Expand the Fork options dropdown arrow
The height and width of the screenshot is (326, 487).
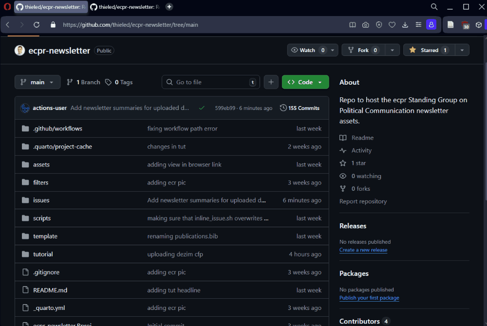[x=393, y=50]
